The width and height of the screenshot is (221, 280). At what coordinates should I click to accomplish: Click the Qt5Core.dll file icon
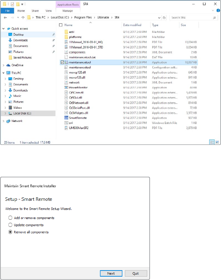coord(66,92)
